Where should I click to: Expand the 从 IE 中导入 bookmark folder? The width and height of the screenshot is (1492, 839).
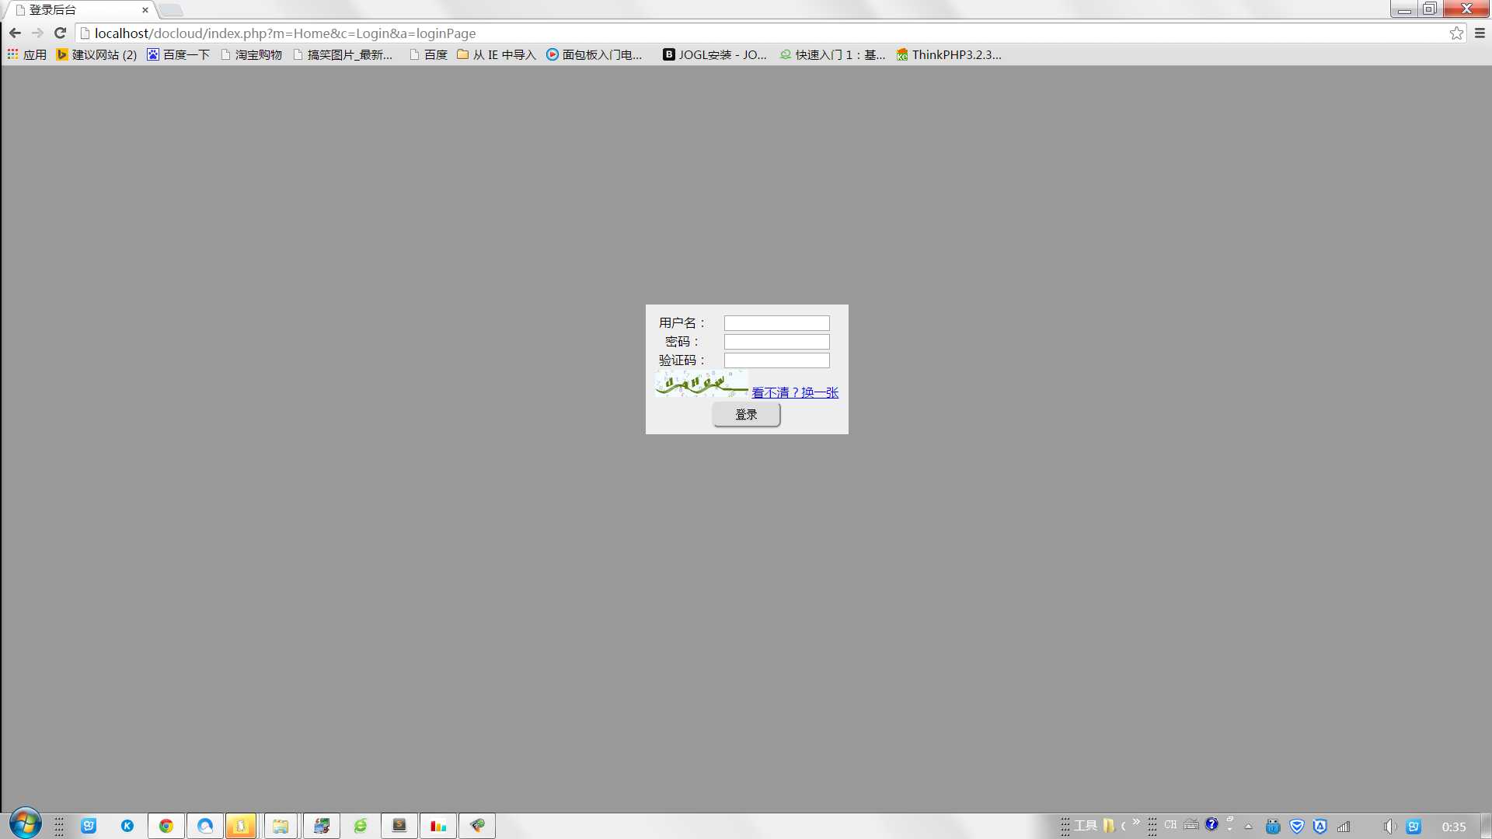497,54
